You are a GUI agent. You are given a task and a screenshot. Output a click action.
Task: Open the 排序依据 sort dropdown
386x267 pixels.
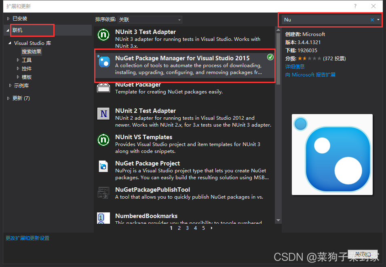pyautogui.click(x=150, y=19)
